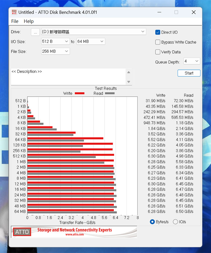Minimize the ATTO Disk Benchmark window

click(159, 12)
